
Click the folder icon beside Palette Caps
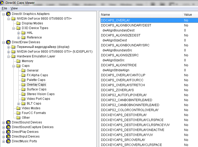[23, 80]
